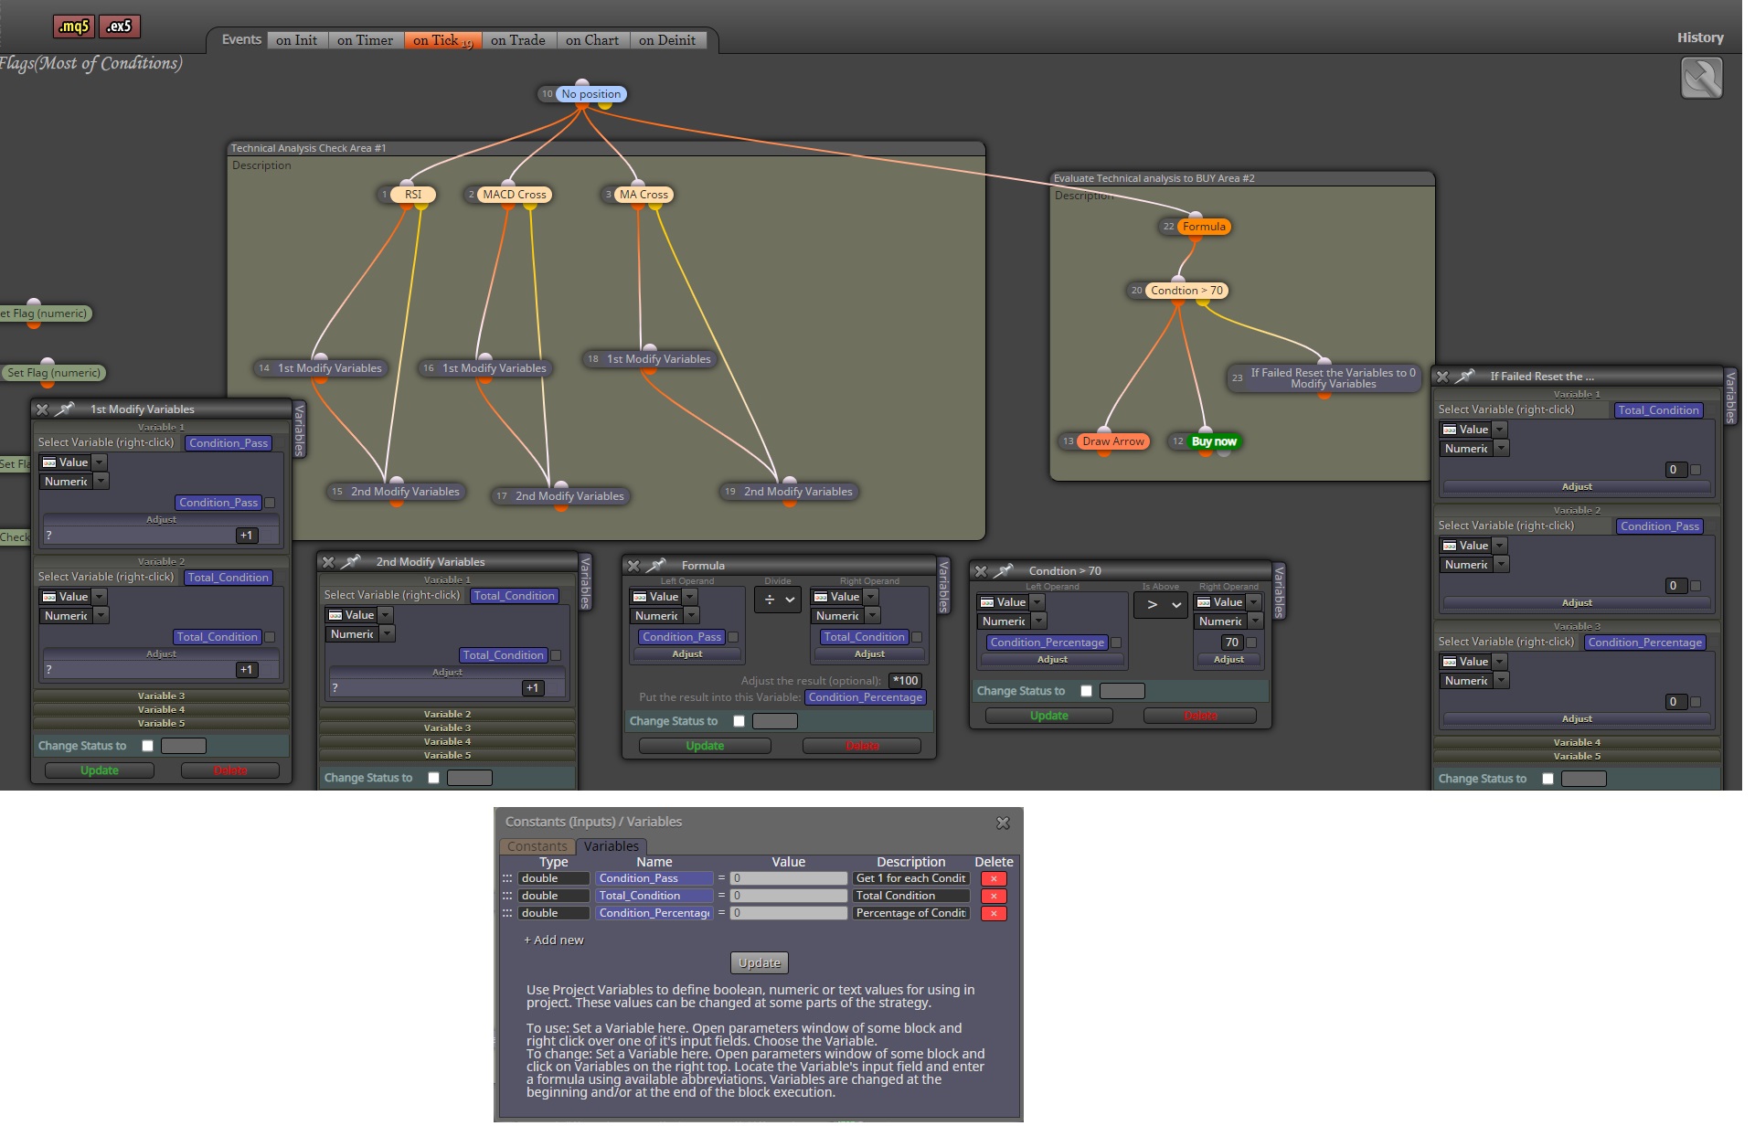Toggle checkbox beside Condition_Pass in Formula left operand
This screenshot has height=1126, width=1755.
pyautogui.click(x=733, y=637)
